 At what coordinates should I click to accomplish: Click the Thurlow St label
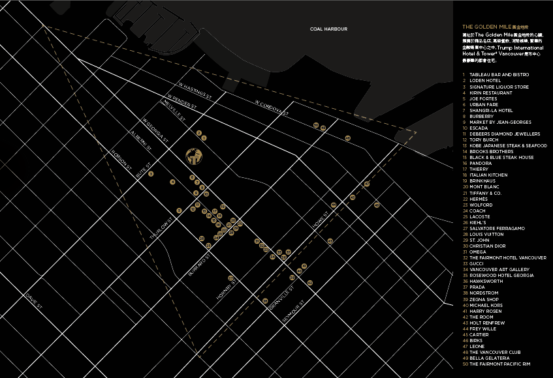click(x=161, y=228)
